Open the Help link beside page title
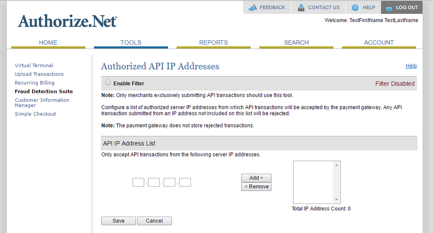The width and height of the screenshot is (433, 233). [x=411, y=66]
